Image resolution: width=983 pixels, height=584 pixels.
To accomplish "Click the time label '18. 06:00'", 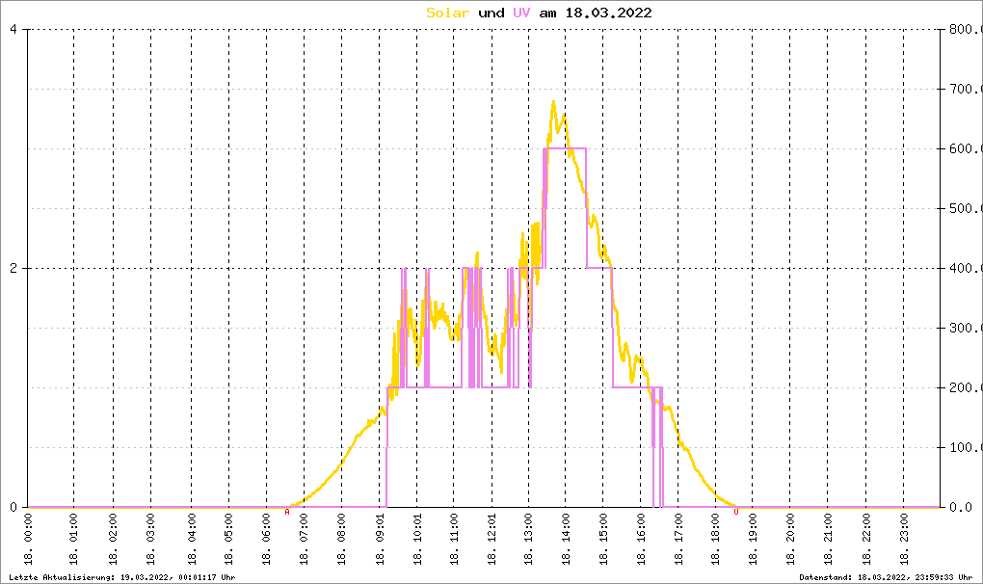I will point(266,540).
